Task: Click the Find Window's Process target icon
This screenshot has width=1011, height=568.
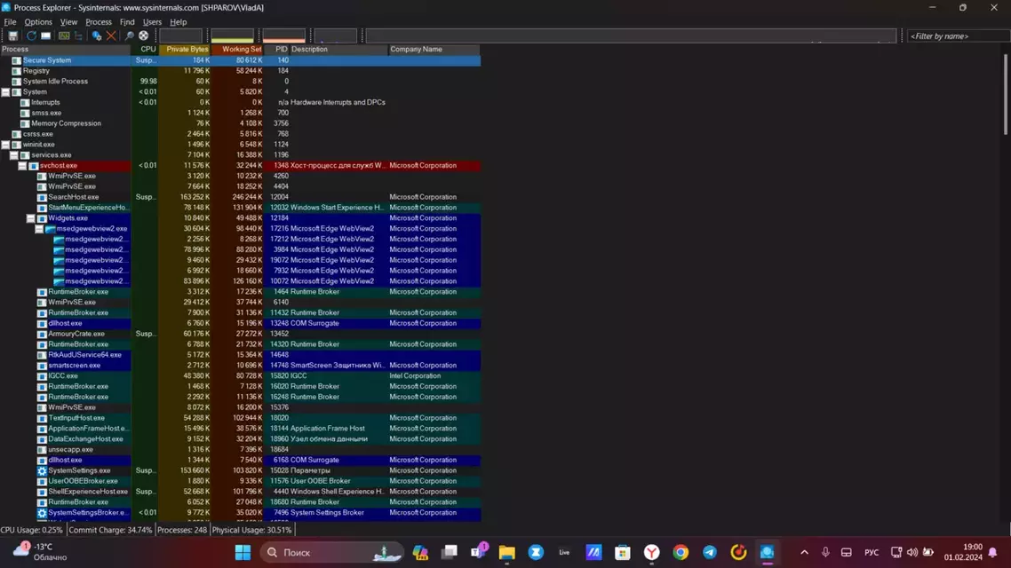Action: click(x=144, y=36)
